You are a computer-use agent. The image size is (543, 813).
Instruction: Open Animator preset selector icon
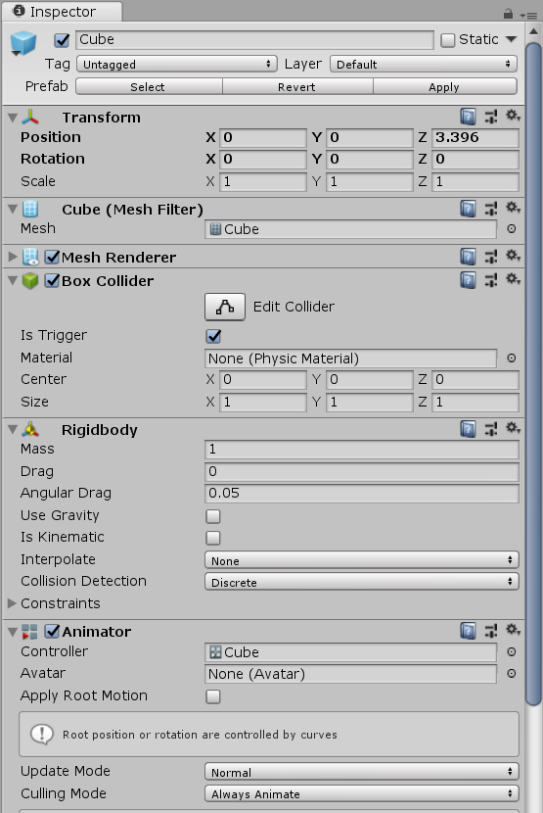coord(491,631)
